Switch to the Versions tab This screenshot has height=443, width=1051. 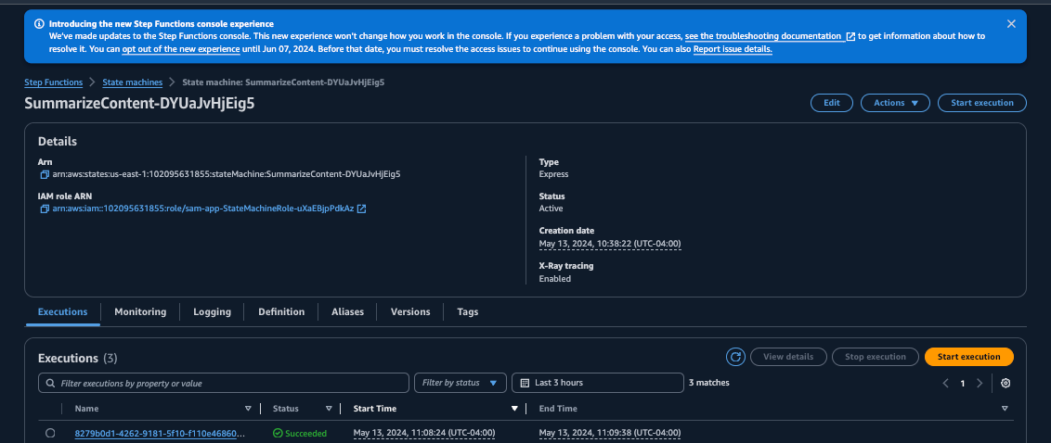410,311
